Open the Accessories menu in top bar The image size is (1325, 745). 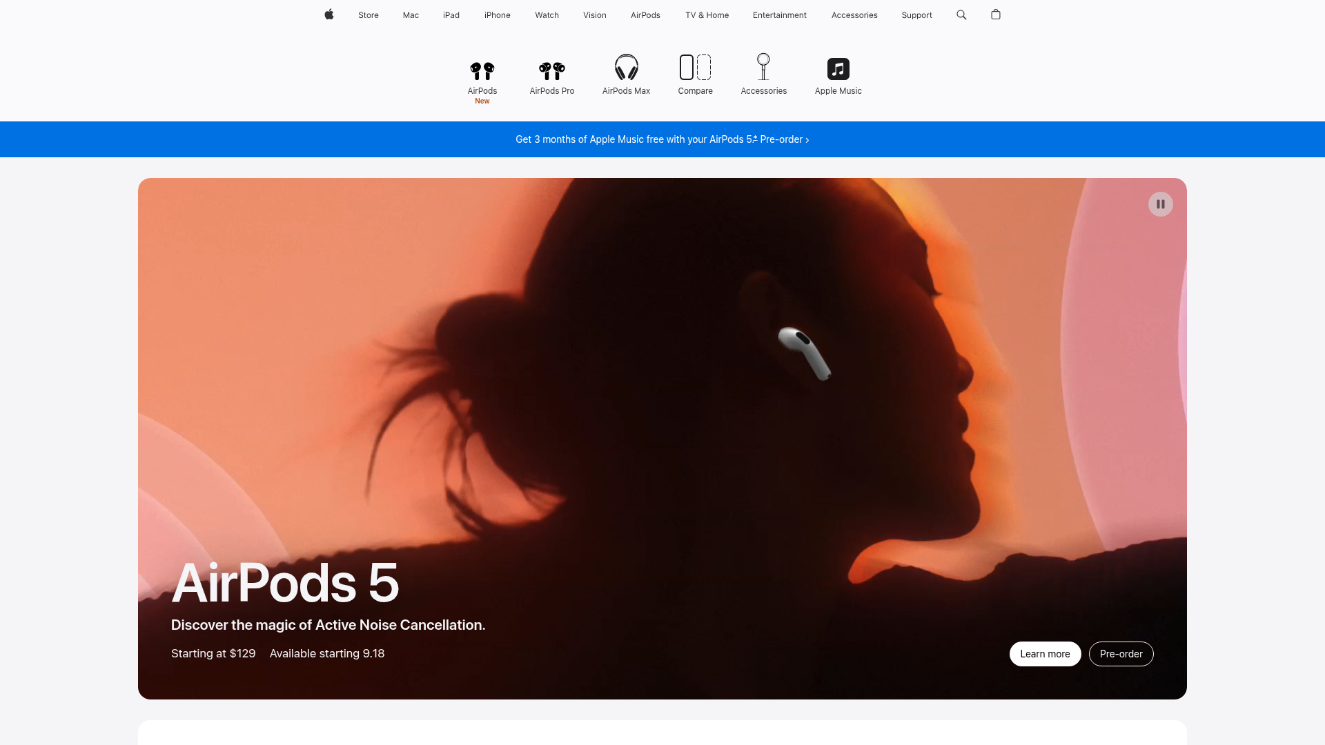pyautogui.click(x=854, y=15)
